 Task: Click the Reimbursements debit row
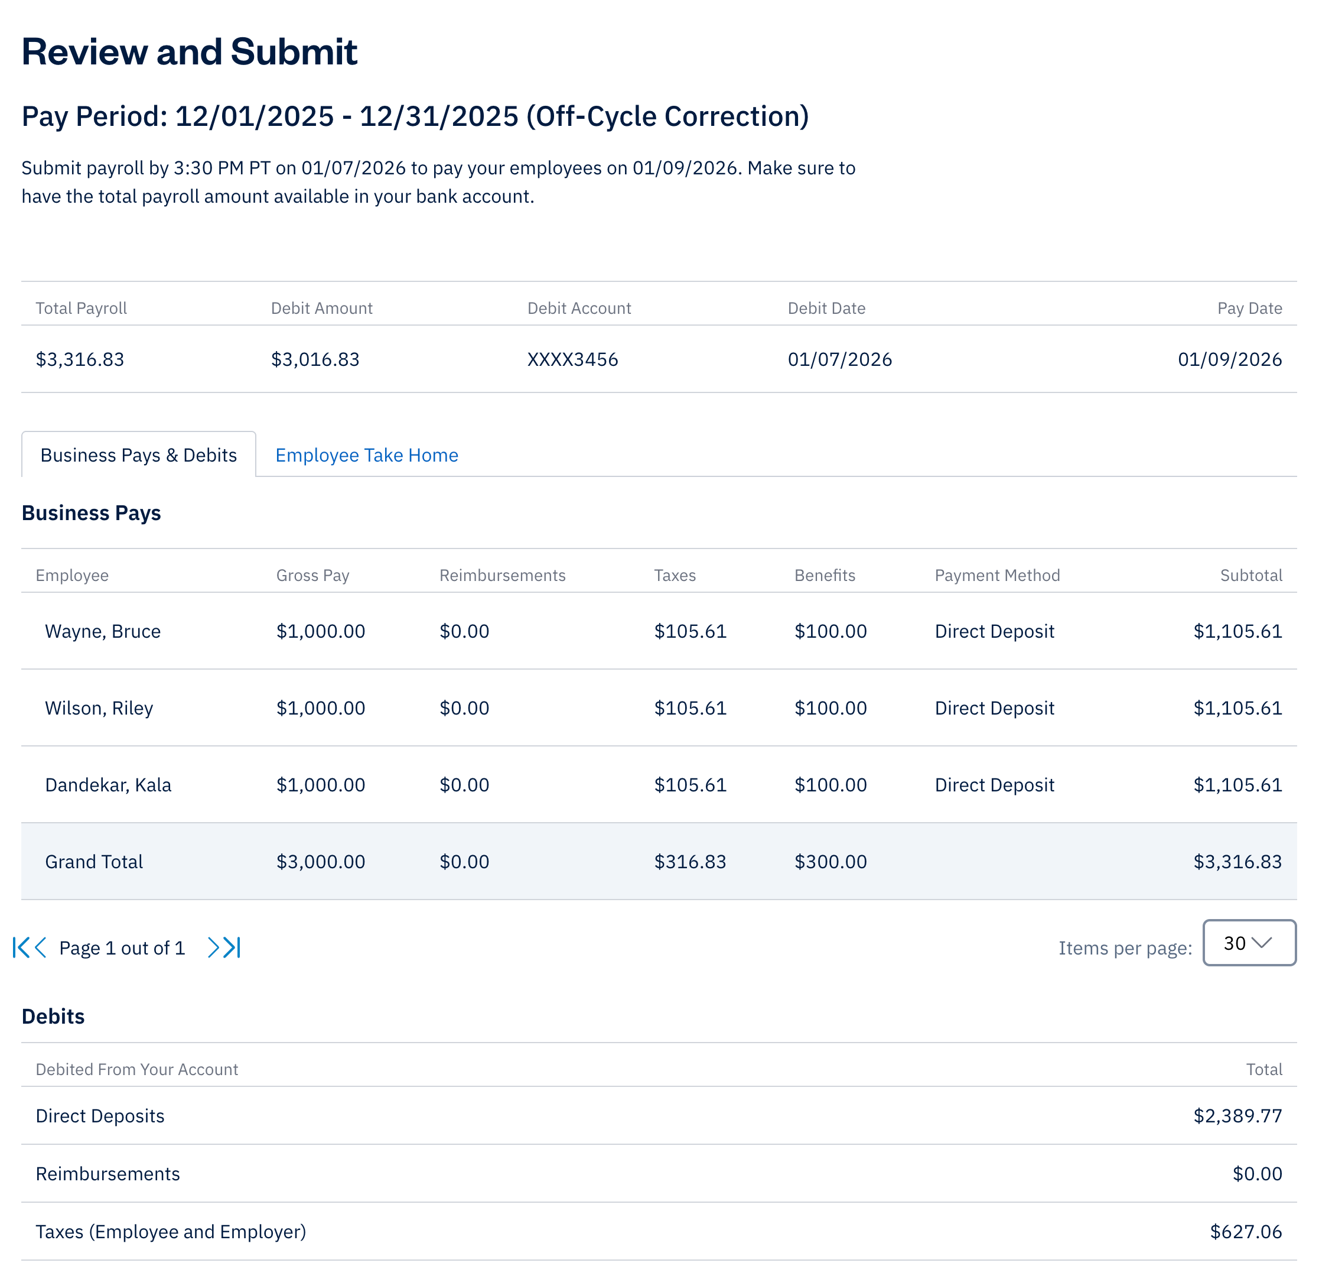click(x=108, y=1173)
